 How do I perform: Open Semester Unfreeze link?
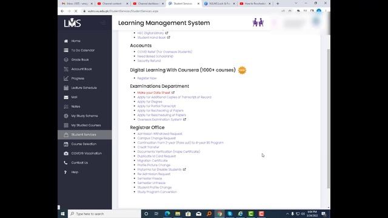[151, 183]
